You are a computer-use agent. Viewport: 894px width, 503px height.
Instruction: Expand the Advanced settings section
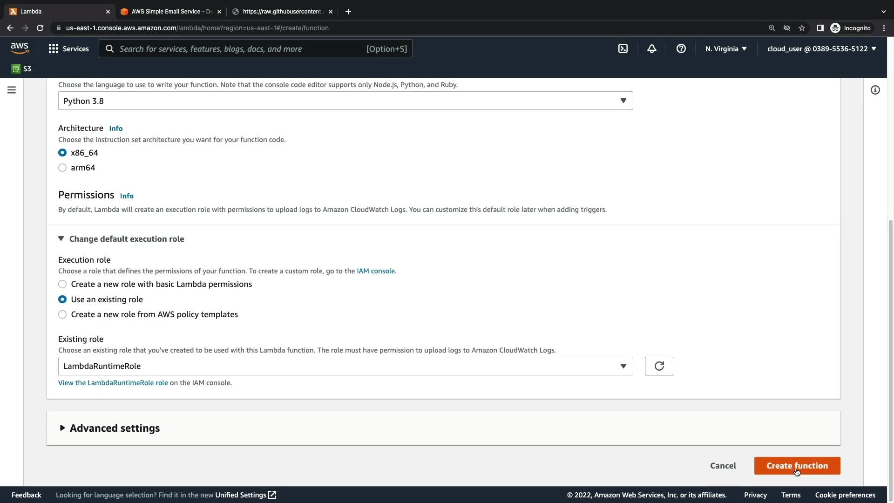tap(114, 428)
